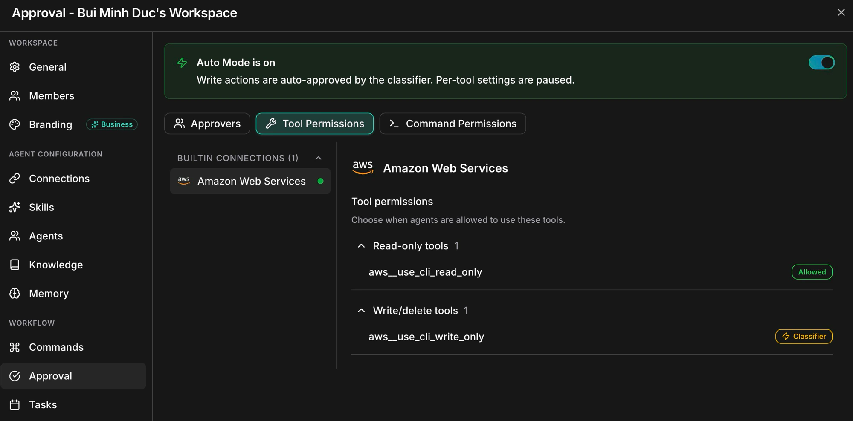Open the Command Permissions tab
Image resolution: width=853 pixels, height=421 pixels.
pyautogui.click(x=453, y=124)
